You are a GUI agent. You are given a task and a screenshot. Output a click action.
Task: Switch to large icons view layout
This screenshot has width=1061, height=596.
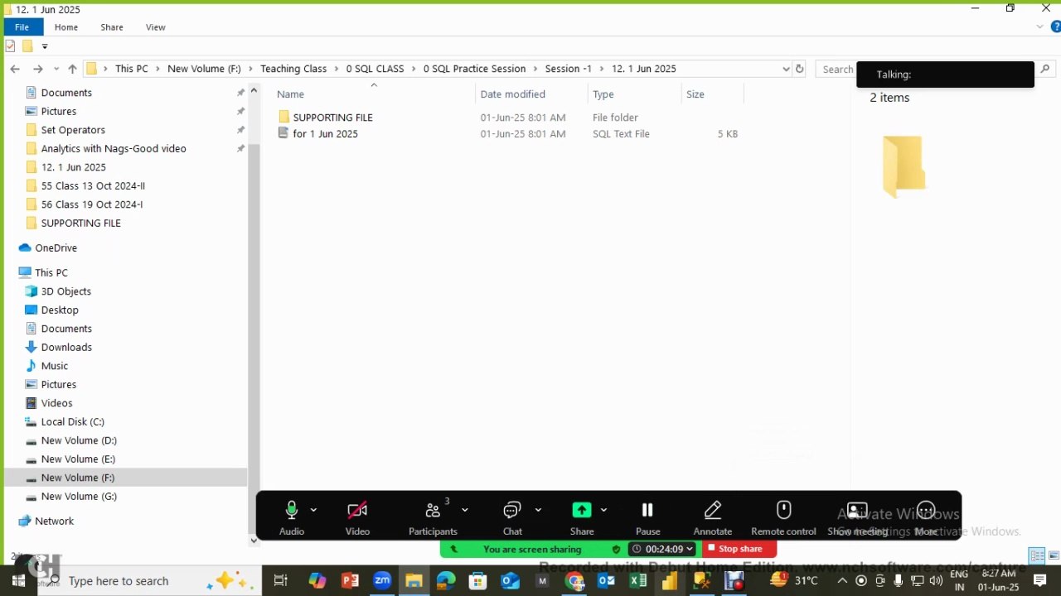[1052, 555]
